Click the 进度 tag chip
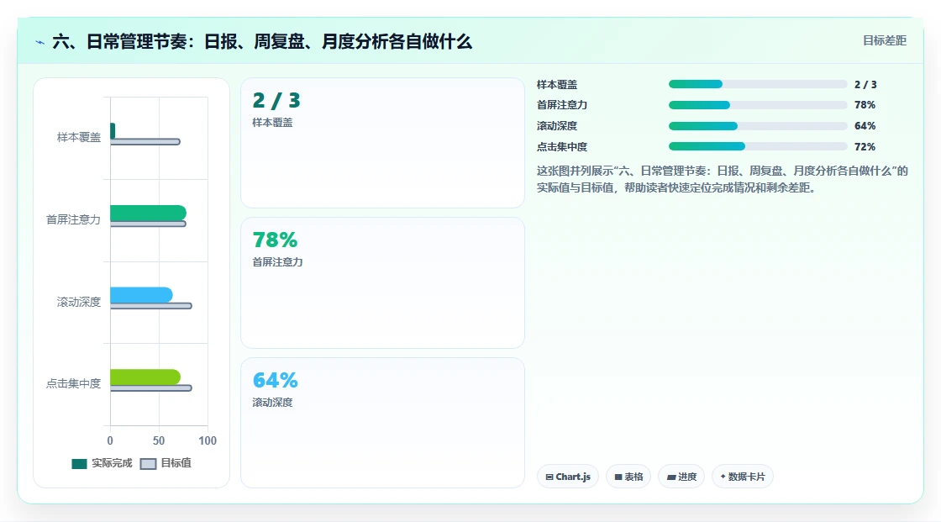This screenshot has width=941, height=522. 681,477
